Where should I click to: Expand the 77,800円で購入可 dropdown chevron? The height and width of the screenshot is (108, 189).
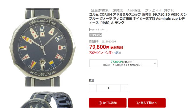pyautogui.click(x=155, y=63)
